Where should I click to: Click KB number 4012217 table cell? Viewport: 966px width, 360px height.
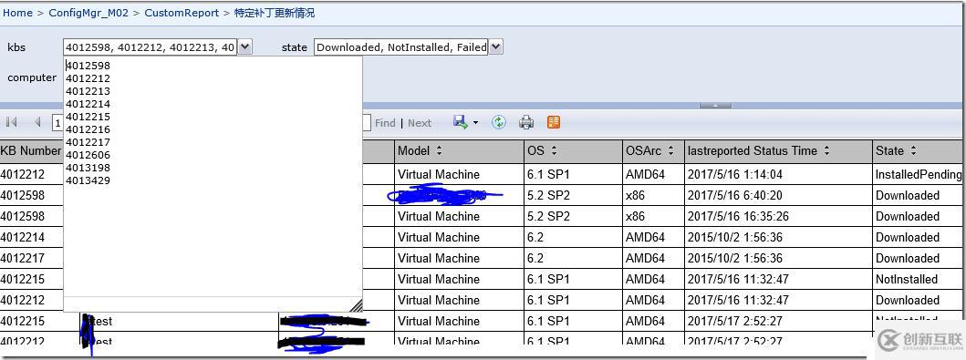click(x=31, y=258)
